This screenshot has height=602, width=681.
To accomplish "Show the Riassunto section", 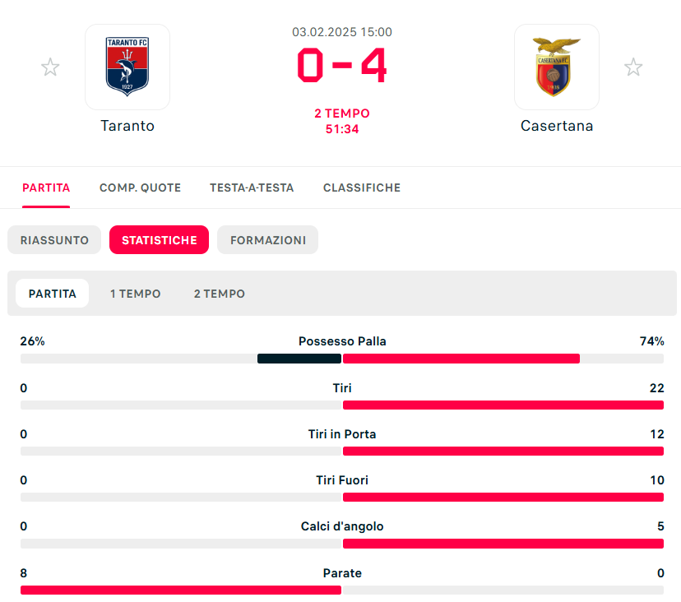I will 54,240.
